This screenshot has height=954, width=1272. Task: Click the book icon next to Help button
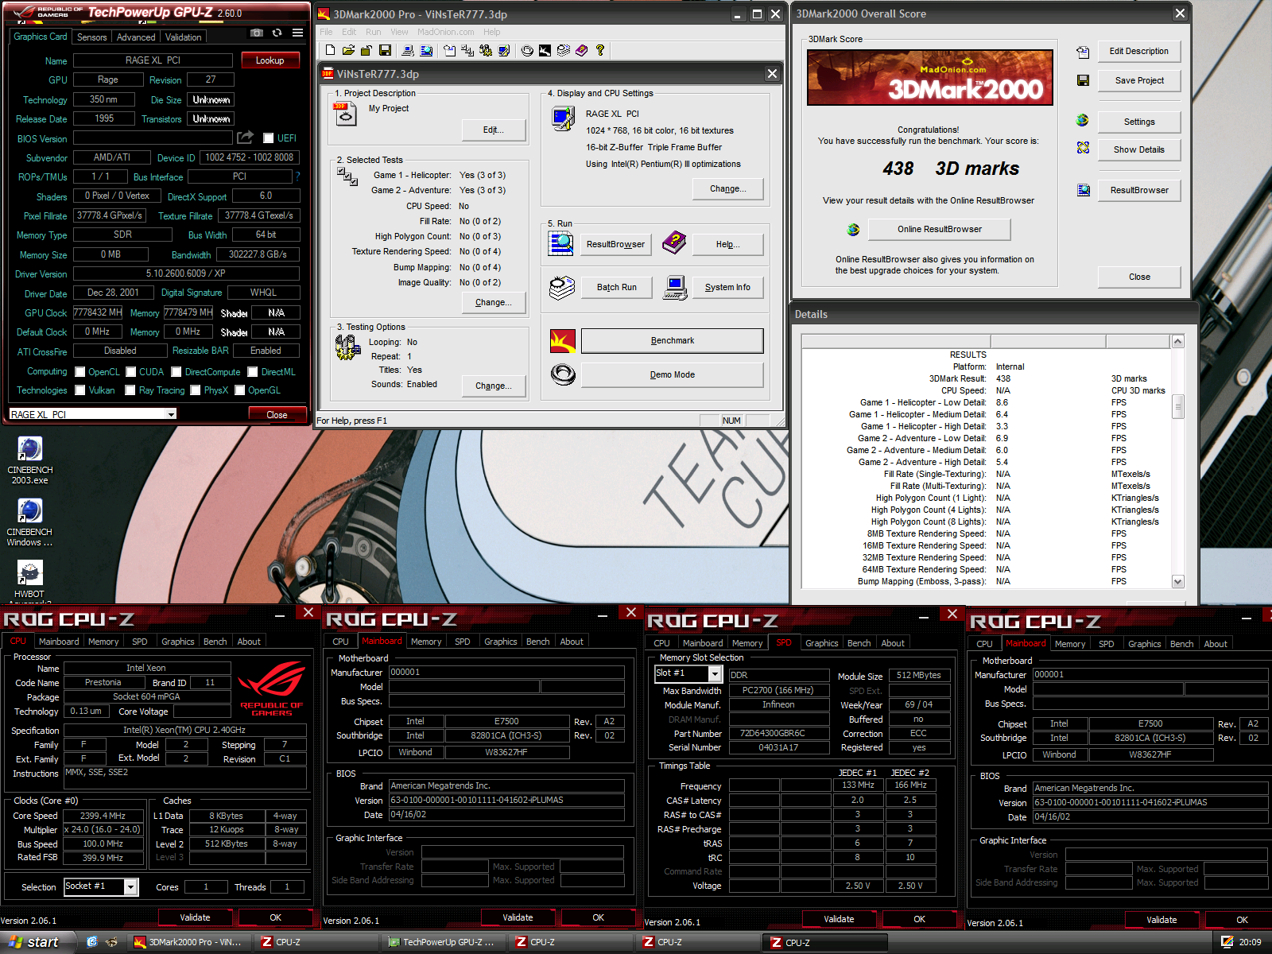674,243
